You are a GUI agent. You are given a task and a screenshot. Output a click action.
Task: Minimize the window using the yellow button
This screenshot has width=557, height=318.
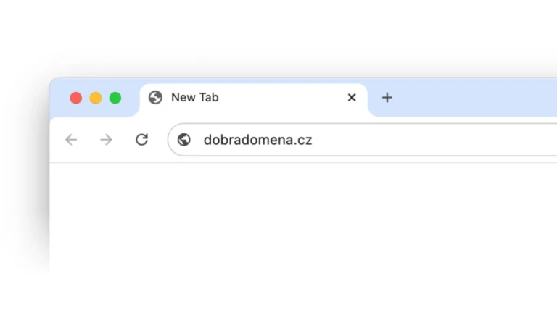coord(96,98)
